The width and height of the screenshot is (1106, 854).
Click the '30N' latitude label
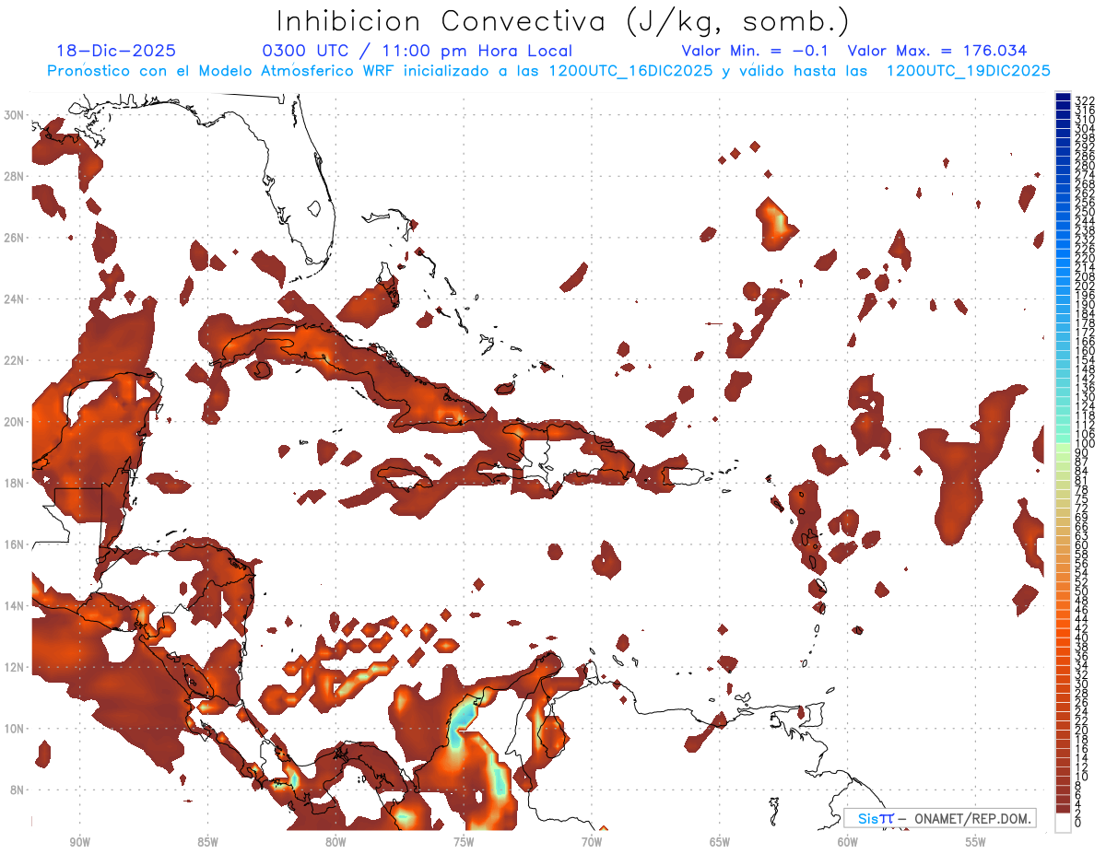tap(14, 115)
